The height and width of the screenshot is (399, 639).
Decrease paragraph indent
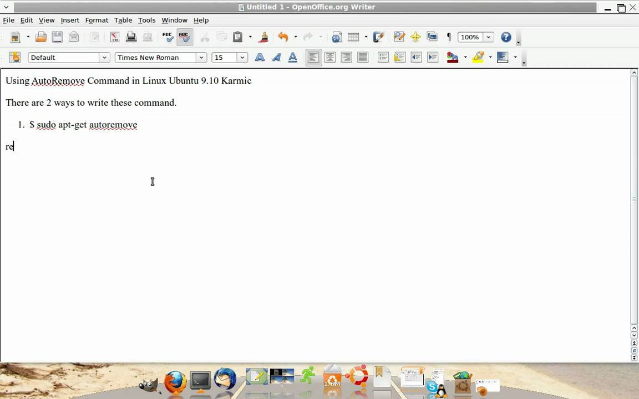click(x=416, y=58)
